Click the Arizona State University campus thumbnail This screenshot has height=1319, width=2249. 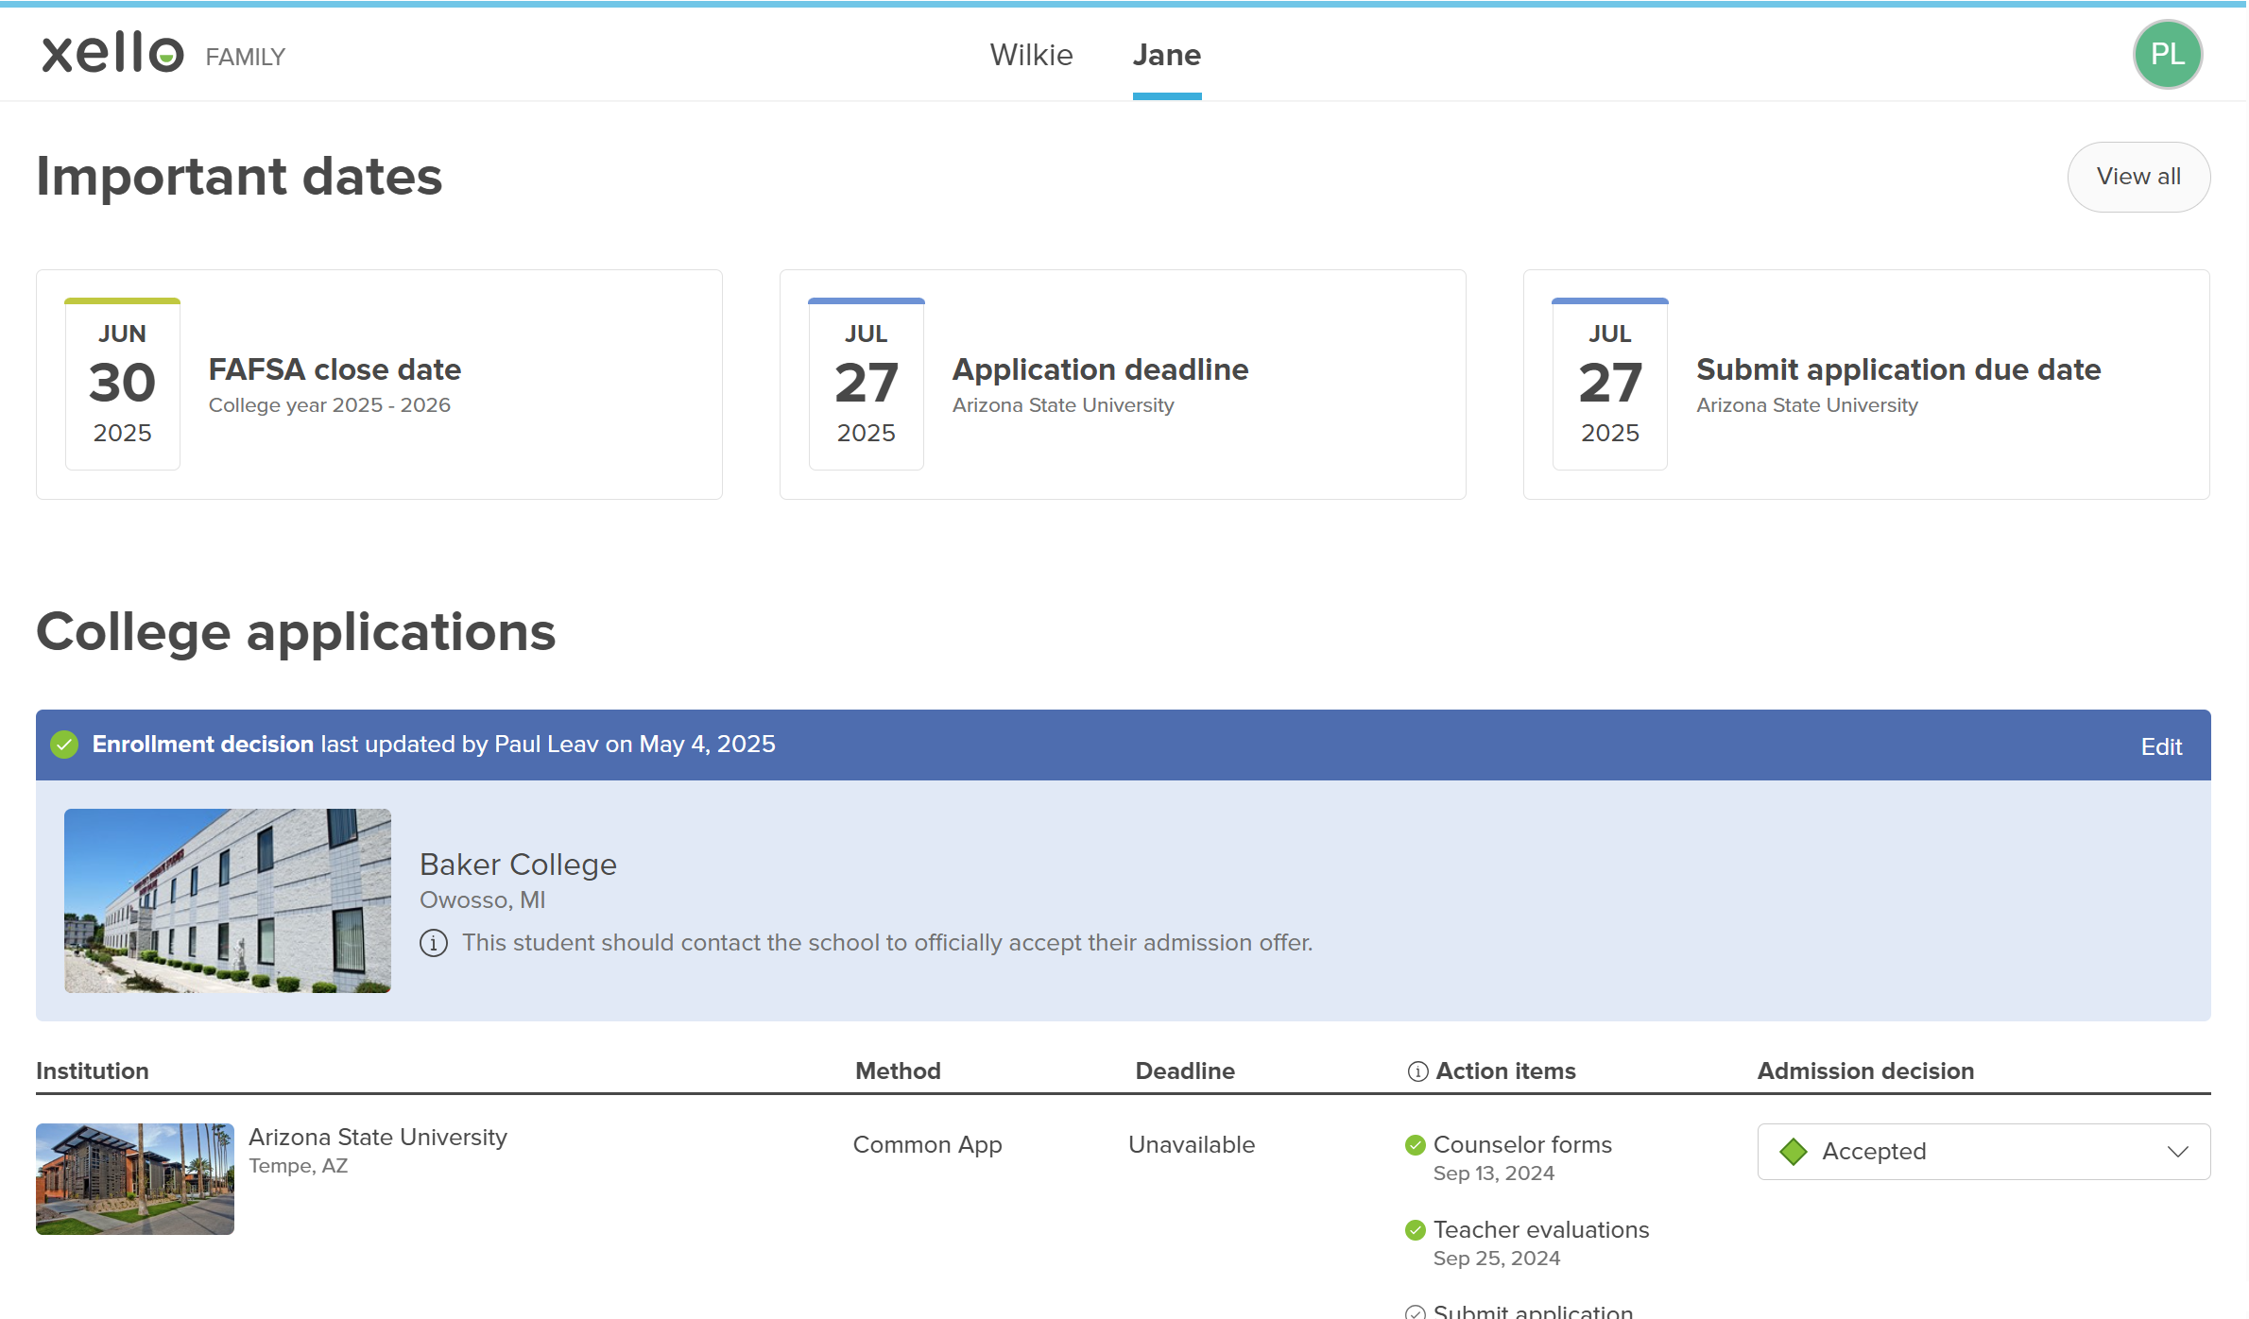coord(135,1179)
